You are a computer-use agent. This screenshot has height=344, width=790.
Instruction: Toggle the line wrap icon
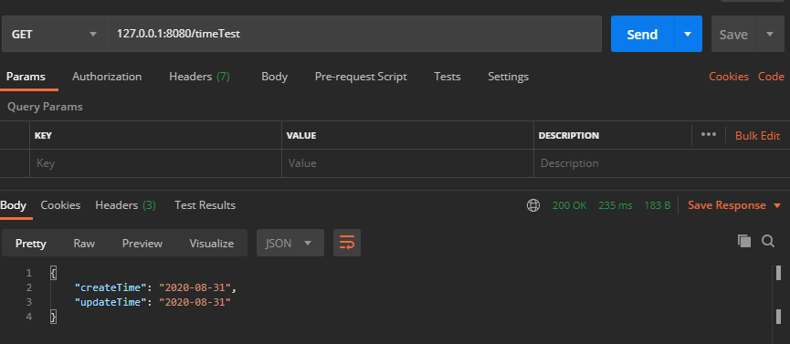pyautogui.click(x=347, y=244)
